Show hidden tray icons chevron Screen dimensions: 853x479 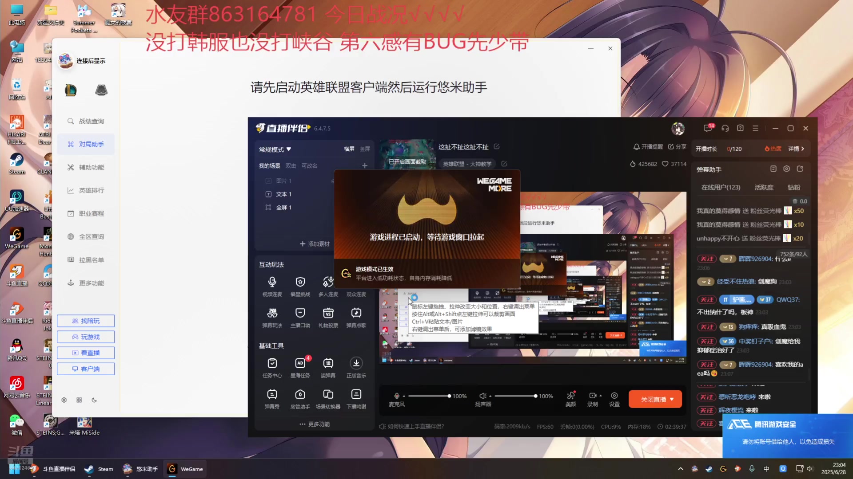point(680,469)
